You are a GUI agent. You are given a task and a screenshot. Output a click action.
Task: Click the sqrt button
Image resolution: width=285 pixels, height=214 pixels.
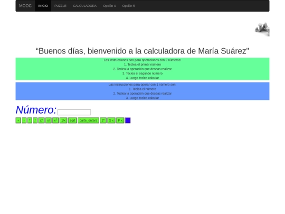click(72, 120)
